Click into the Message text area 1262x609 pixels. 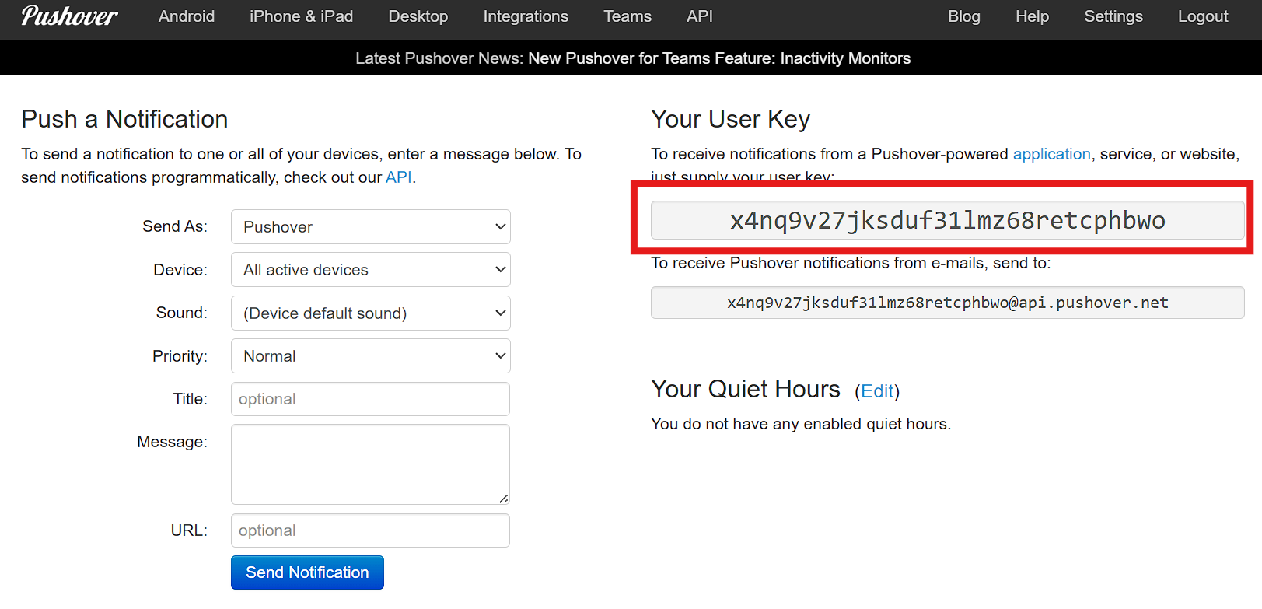pos(370,464)
